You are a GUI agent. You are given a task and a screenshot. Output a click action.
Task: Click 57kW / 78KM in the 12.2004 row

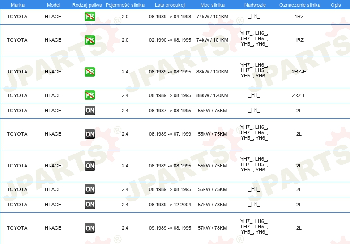212,205
